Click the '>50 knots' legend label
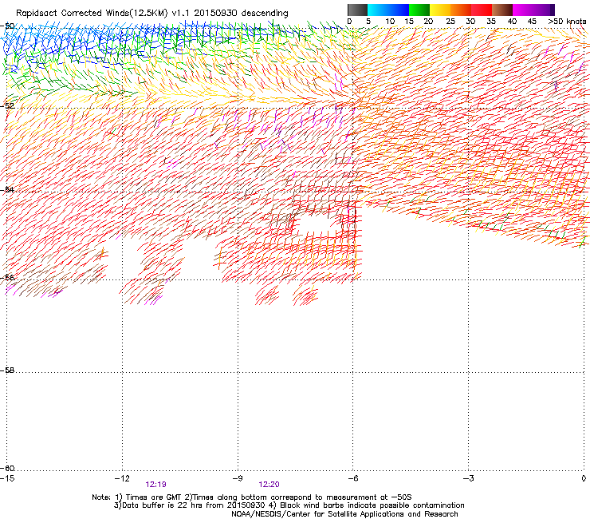 coord(567,22)
